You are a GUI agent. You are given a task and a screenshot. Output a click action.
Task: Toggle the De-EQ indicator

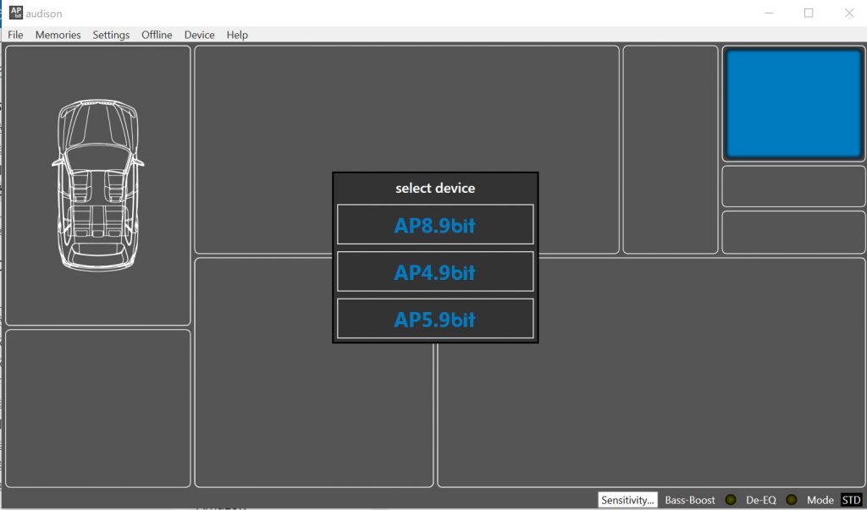coord(792,500)
